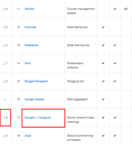This screenshot has width=132, height=144.
Task: Click the second checkmark in Diigo row
Action: point(115,136)
